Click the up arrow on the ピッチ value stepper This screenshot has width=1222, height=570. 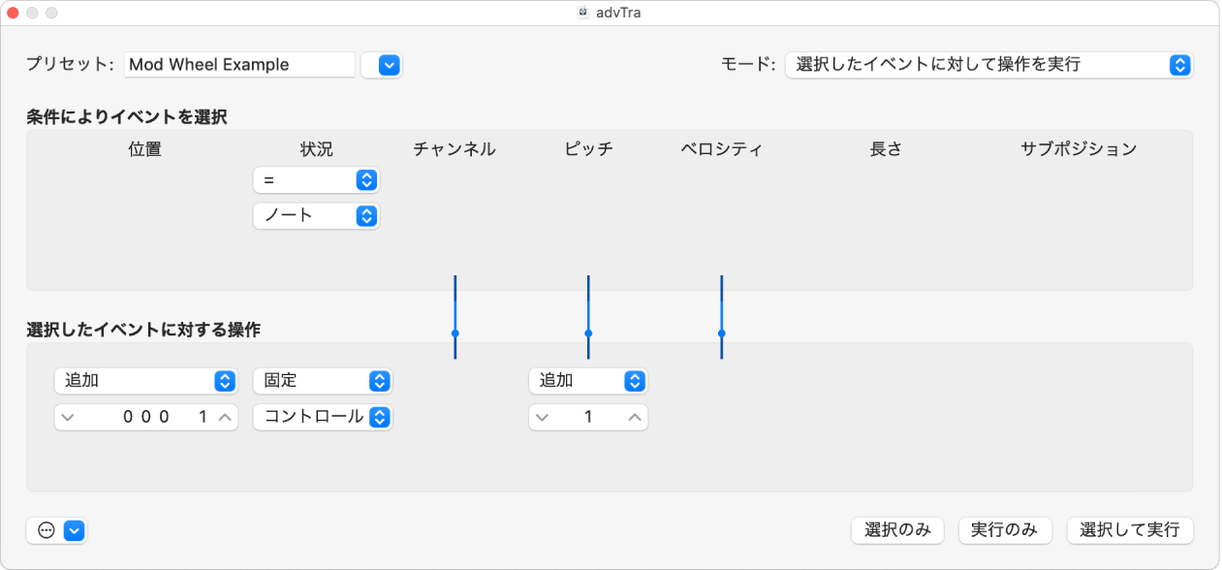[634, 417]
